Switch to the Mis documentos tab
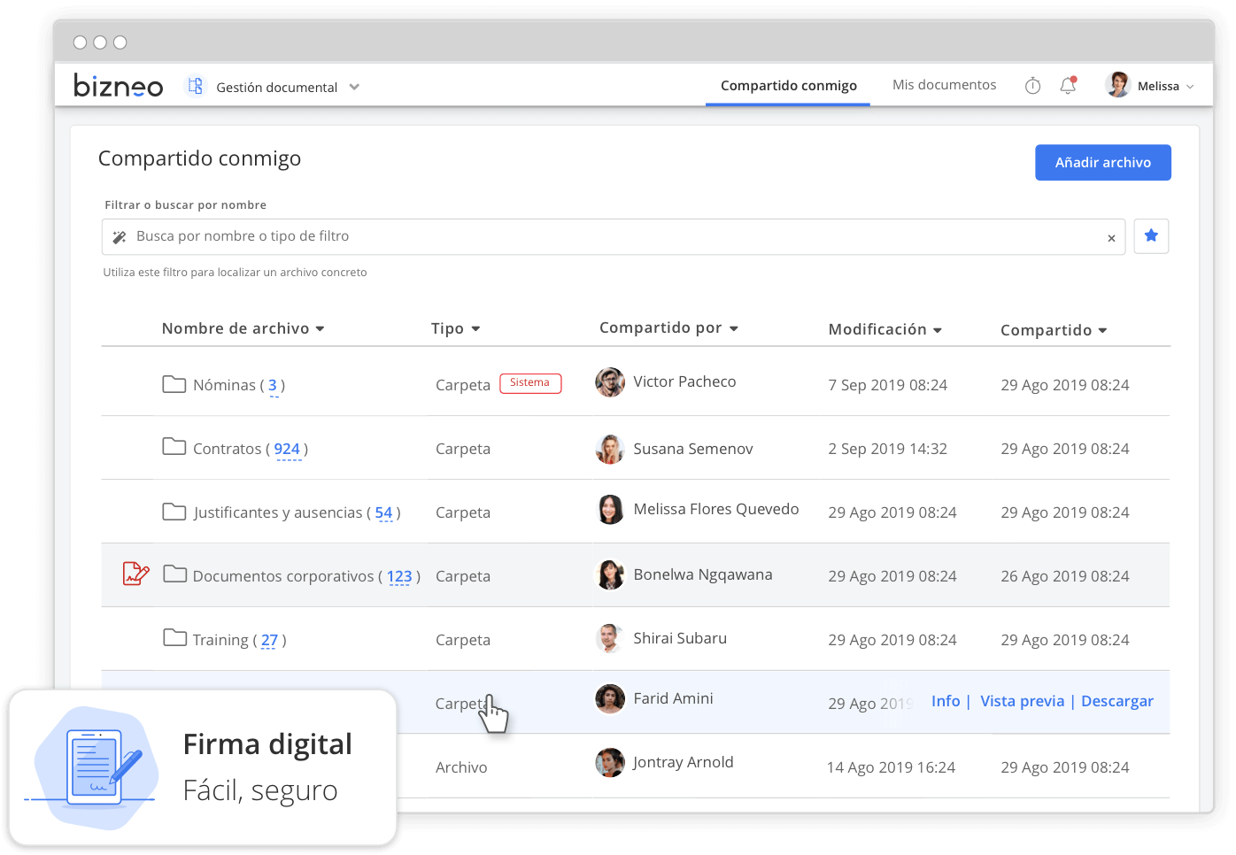This screenshot has height=855, width=1236. [944, 84]
